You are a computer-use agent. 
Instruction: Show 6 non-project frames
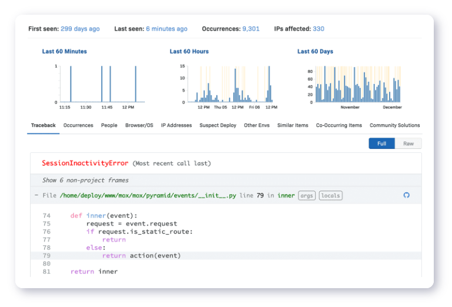tap(85, 181)
